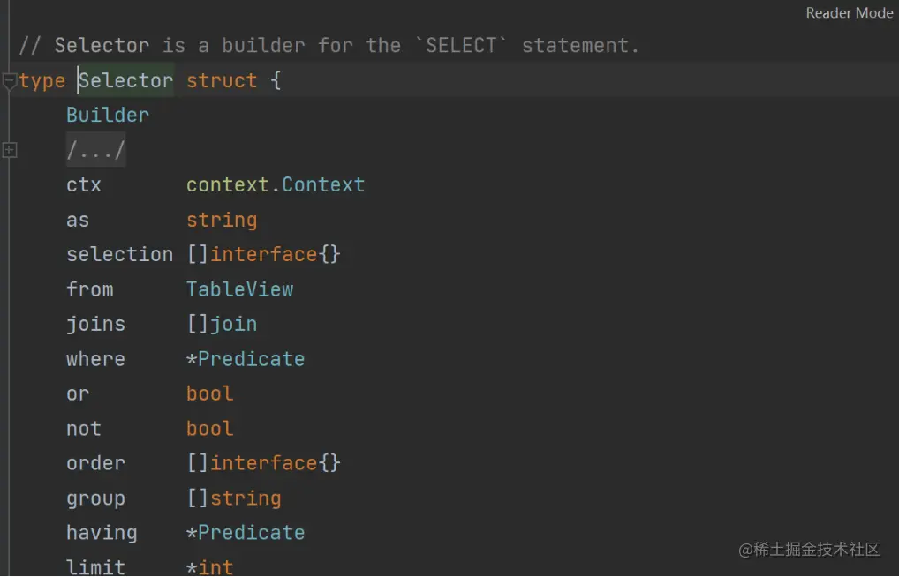This screenshot has height=577, width=899.
Task: Click the folded /.../ placeholder
Action: [x=95, y=151]
